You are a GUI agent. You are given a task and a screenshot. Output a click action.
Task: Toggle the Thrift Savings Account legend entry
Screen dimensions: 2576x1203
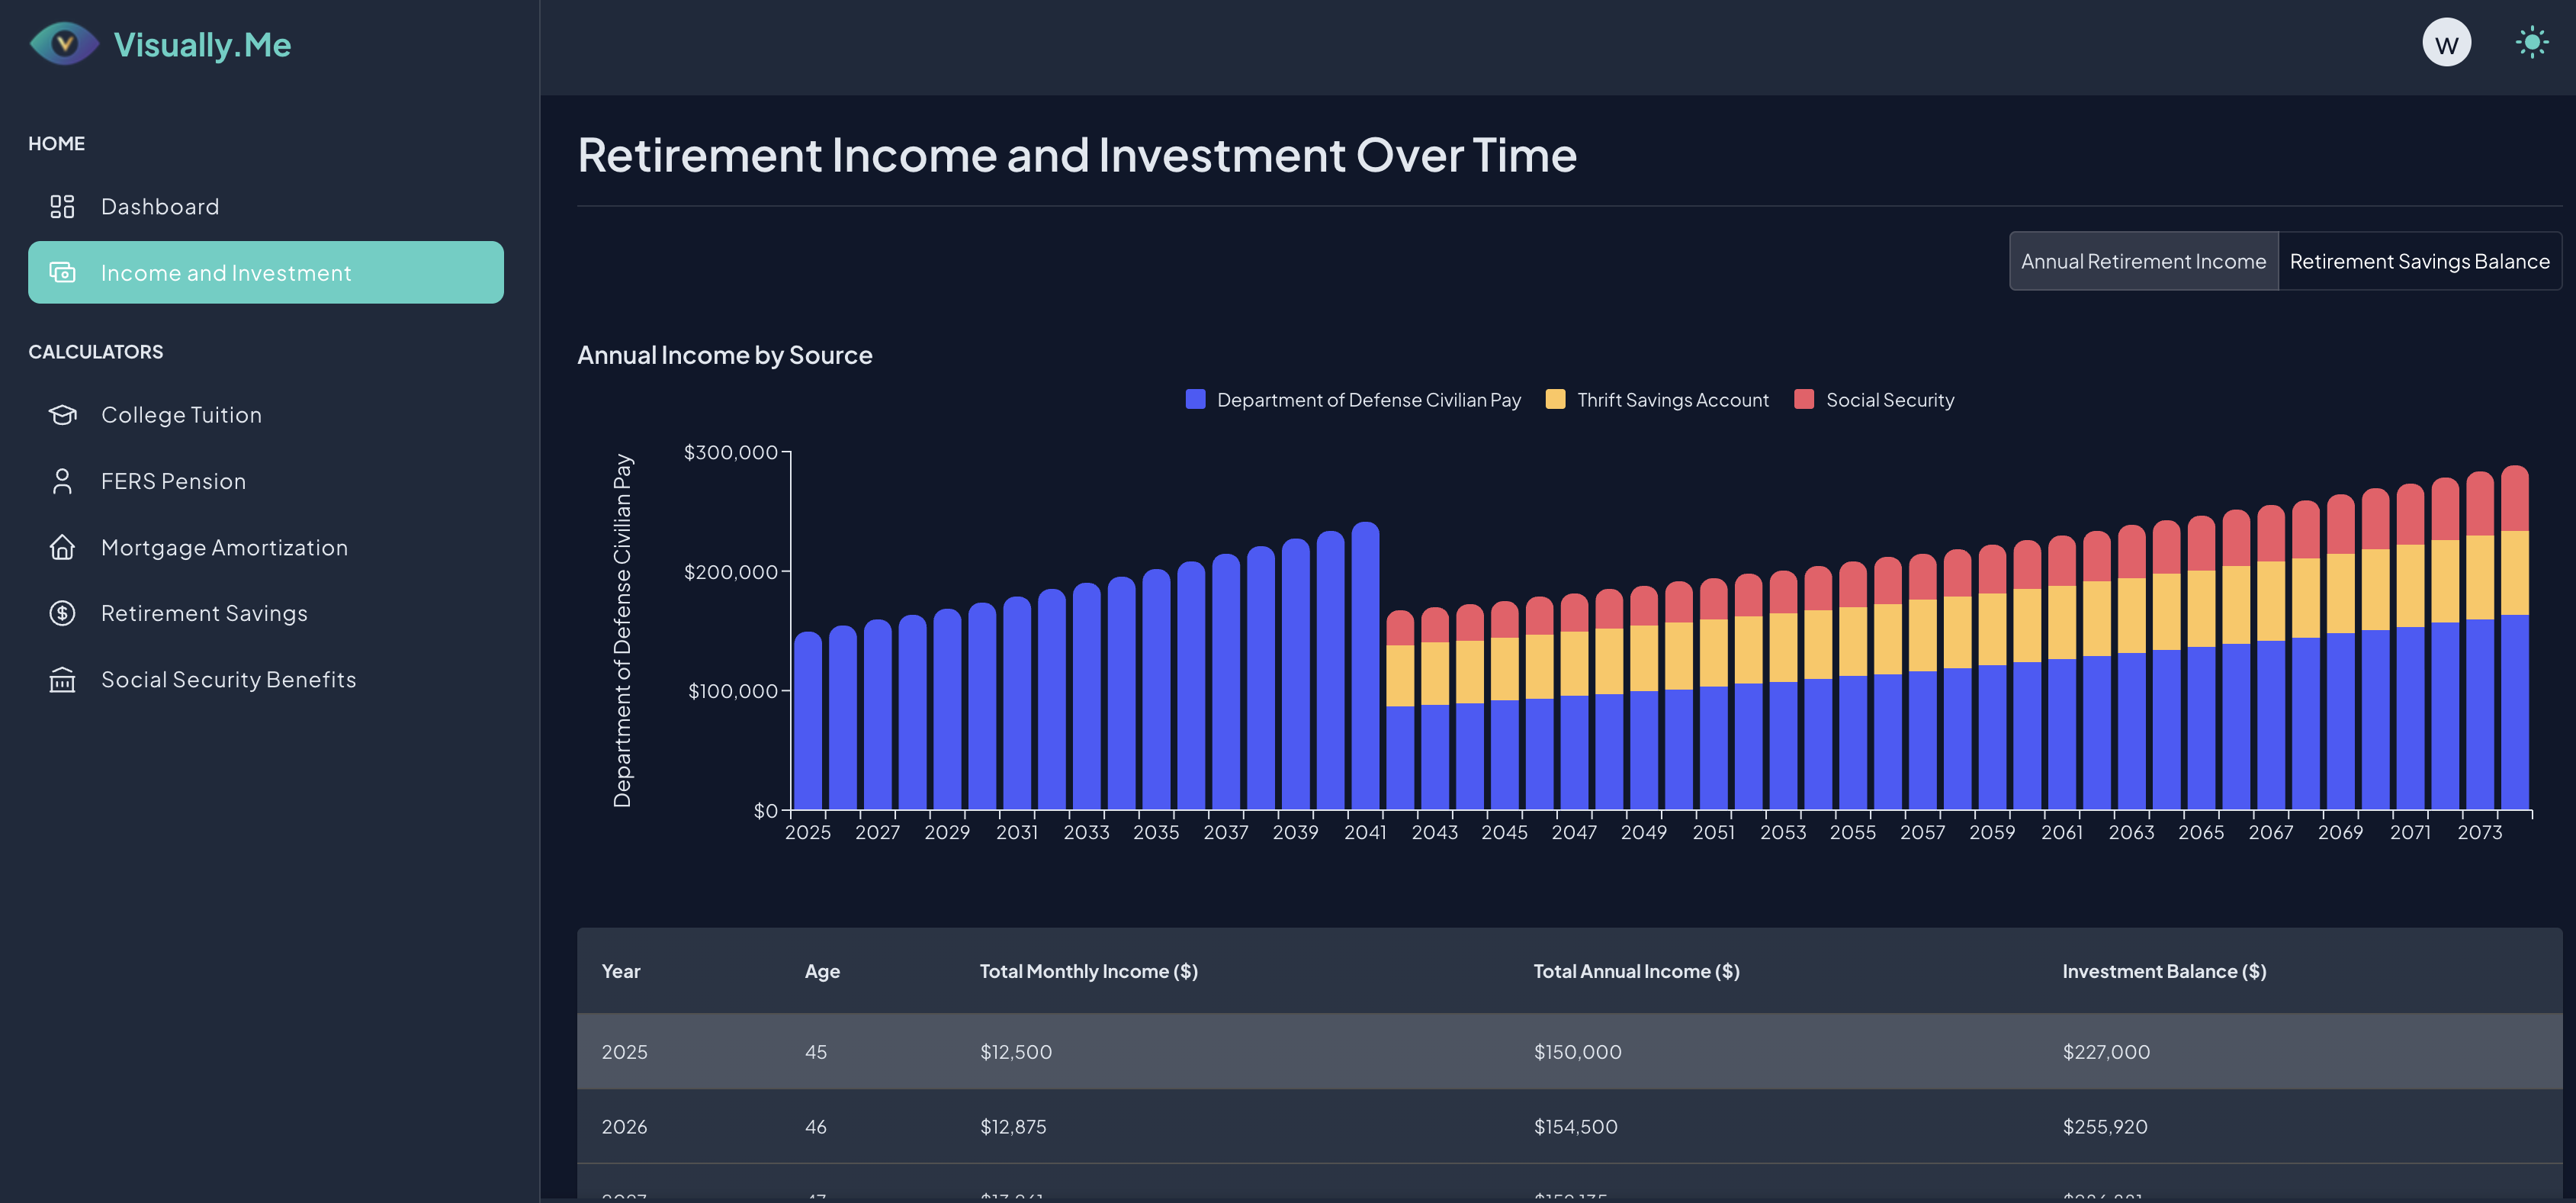1656,399
